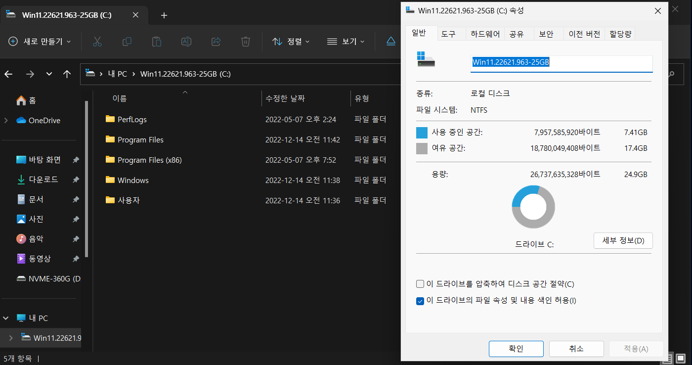The height and width of the screenshot is (365, 692).
Task: Click 내 PC in the address breadcrumb
Action: (x=117, y=74)
